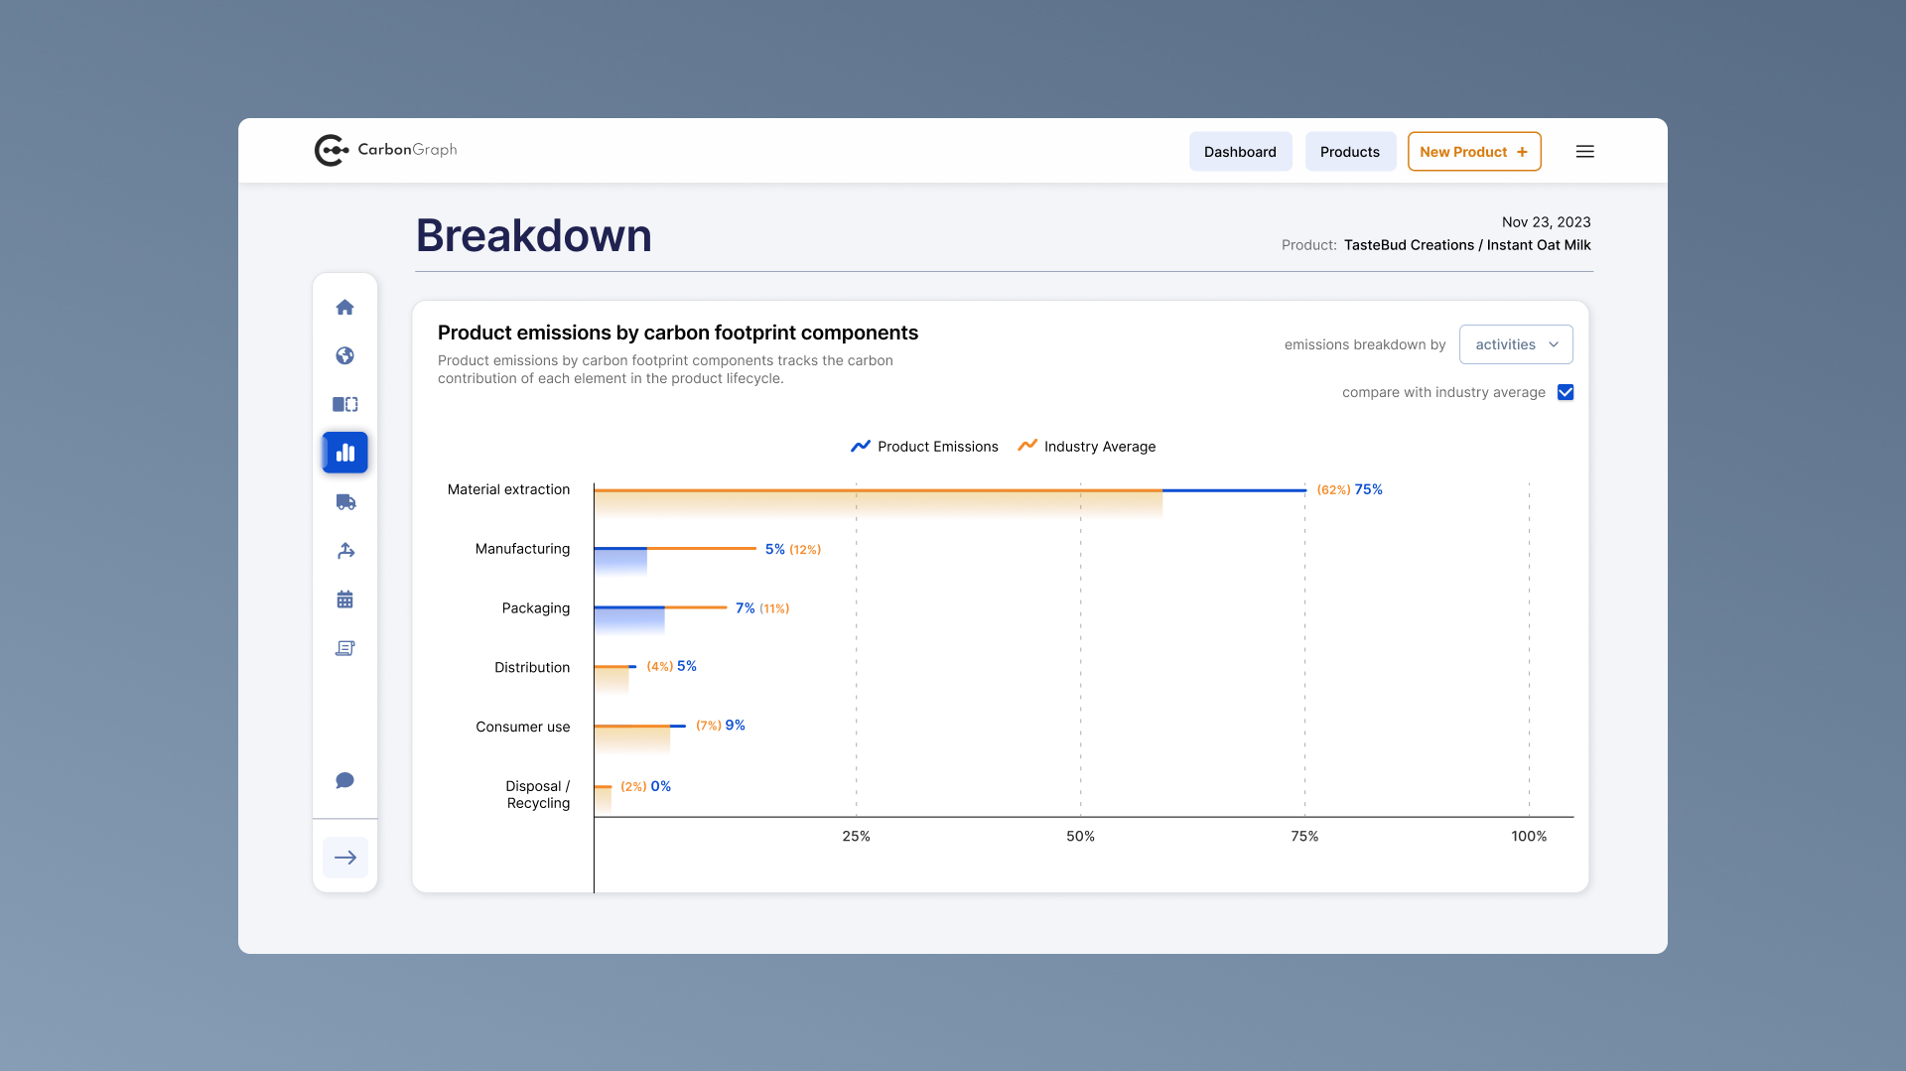Open the hamburger menu at top right
This screenshot has width=1906, height=1071.
(1585, 151)
